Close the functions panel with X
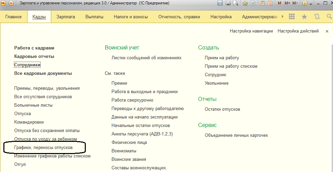The width and height of the screenshot is (333, 172). 327,31
